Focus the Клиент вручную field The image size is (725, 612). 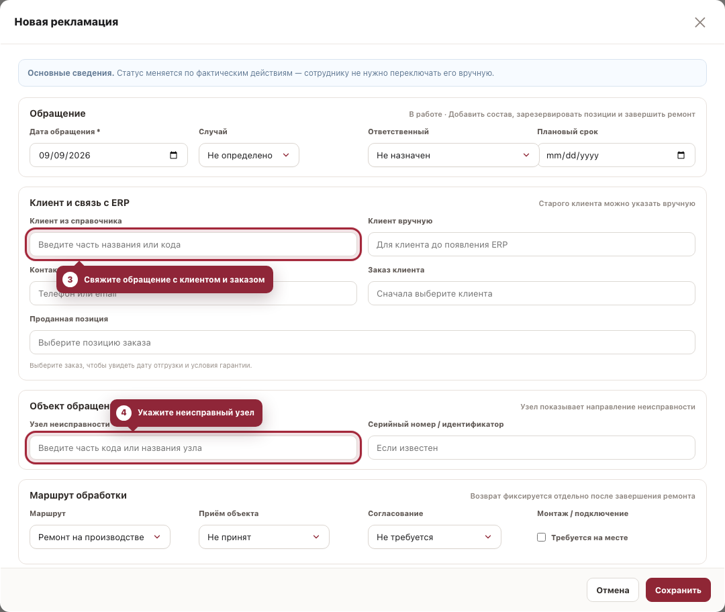pos(531,244)
